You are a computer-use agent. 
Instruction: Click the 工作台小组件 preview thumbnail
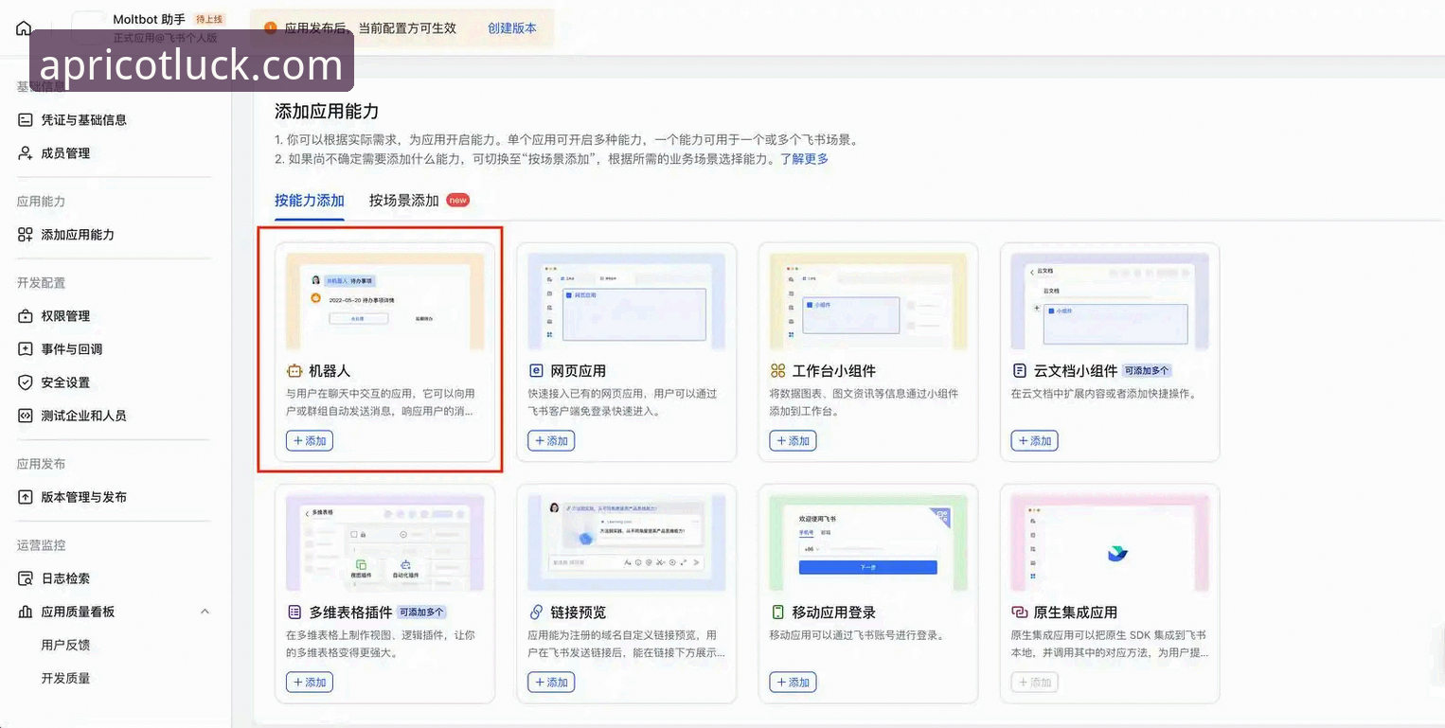pos(867,302)
